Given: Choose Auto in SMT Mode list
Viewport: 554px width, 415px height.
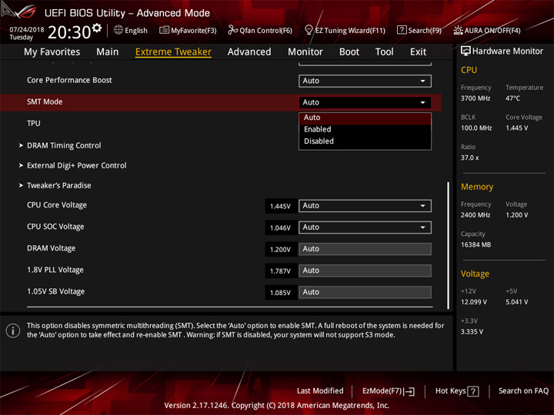Looking at the screenshot, I should (365, 118).
